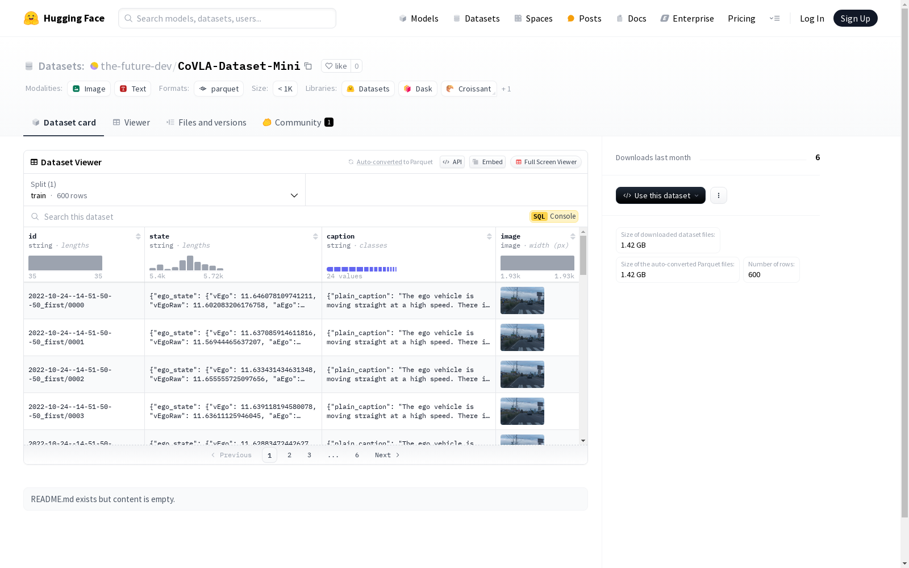Screen dimensions: 909x568
Task: Open the SQL Console
Action: point(554,216)
